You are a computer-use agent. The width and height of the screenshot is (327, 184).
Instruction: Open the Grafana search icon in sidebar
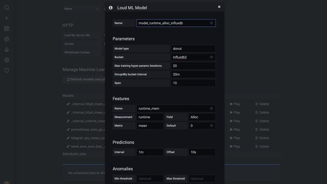(x=7, y=8)
